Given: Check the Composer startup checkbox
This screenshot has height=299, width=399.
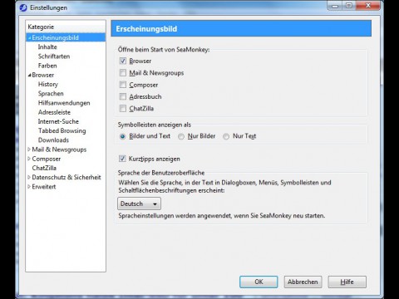Looking at the screenshot, I should 123,85.
